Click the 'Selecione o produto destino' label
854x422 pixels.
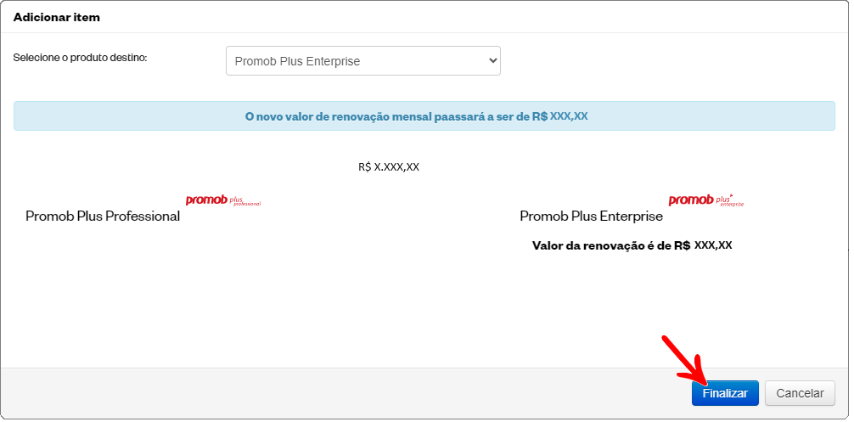pos(80,57)
